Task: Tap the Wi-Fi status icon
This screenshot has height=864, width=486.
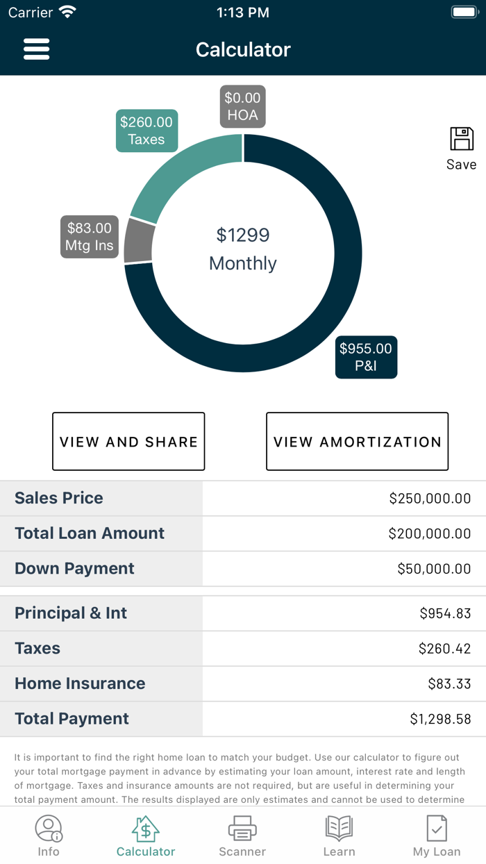Action: [x=67, y=11]
